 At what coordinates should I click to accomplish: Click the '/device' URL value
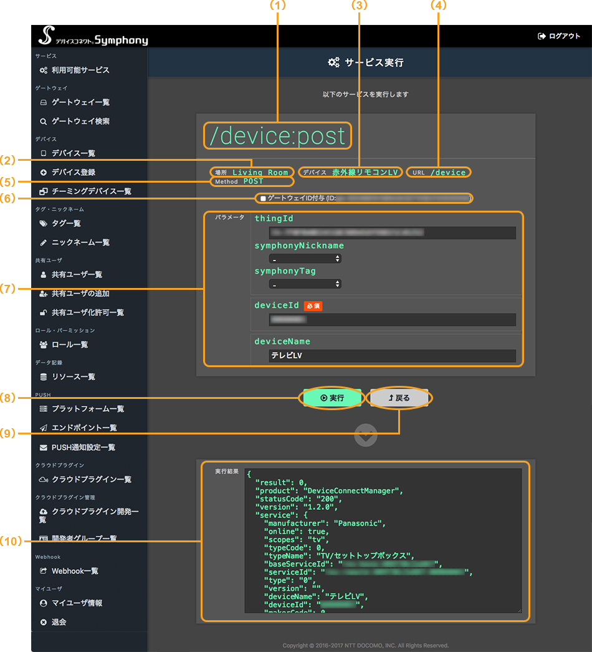(448, 173)
